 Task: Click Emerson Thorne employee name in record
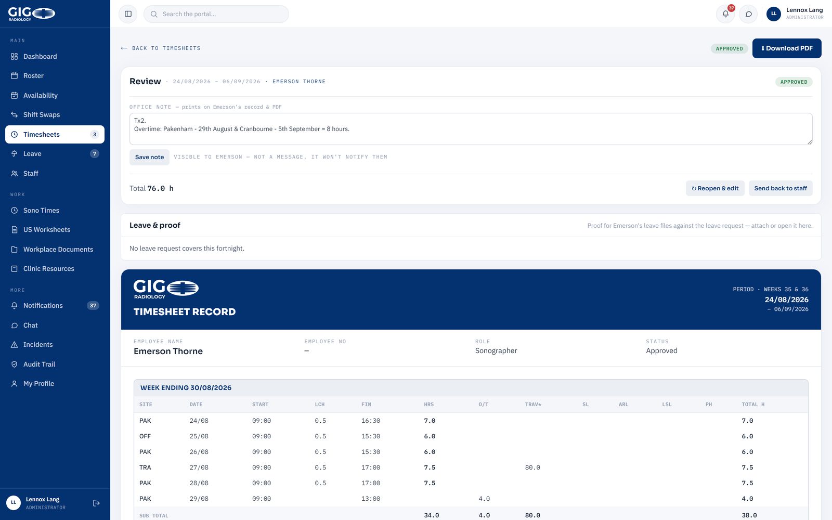click(x=168, y=351)
